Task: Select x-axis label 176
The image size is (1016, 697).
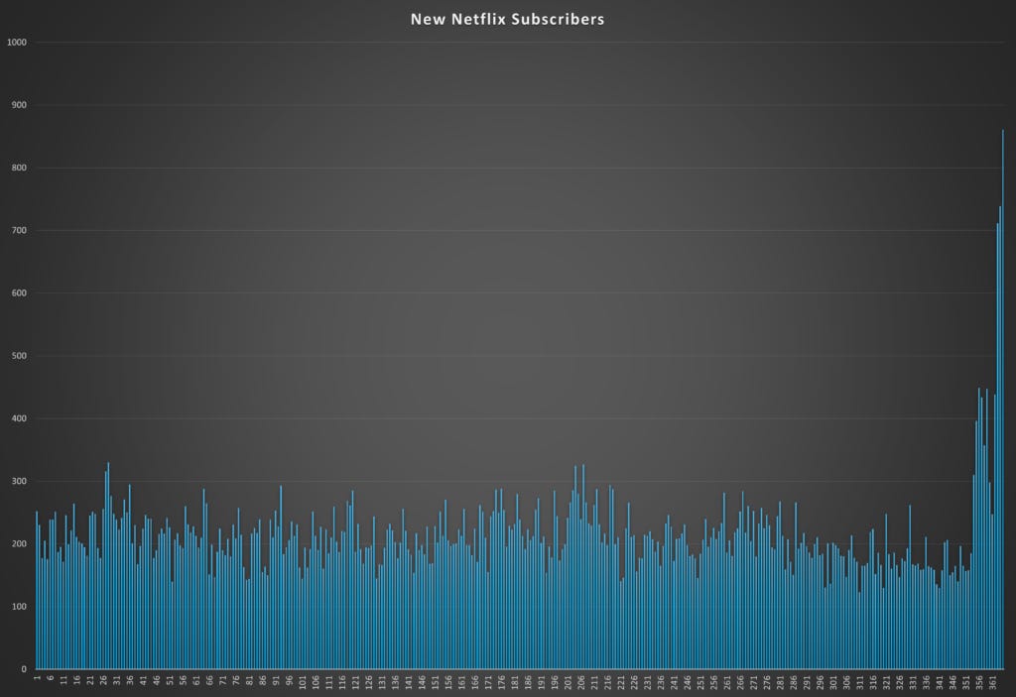Action: (x=502, y=683)
